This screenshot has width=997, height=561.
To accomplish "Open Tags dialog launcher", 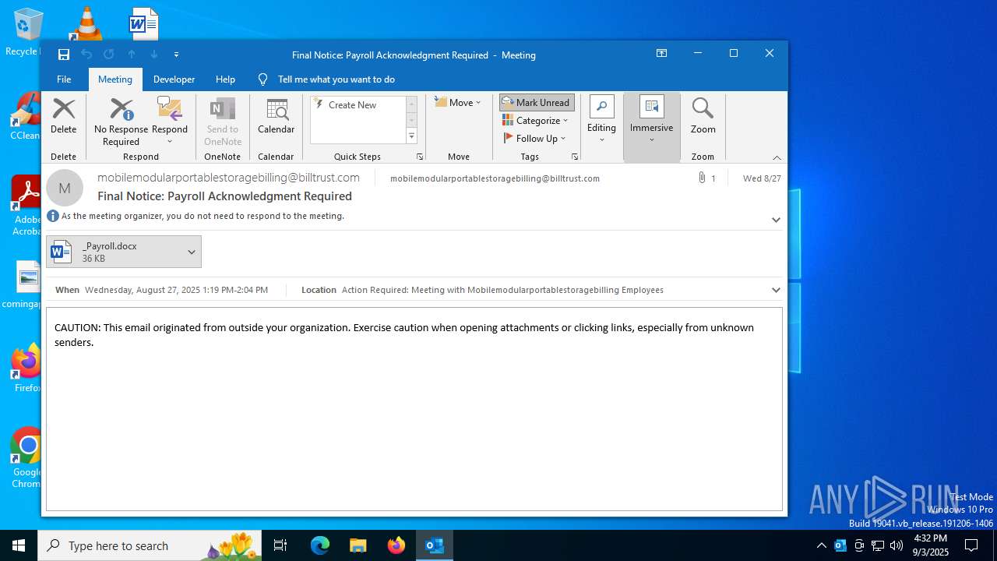I will (x=575, y=157).
